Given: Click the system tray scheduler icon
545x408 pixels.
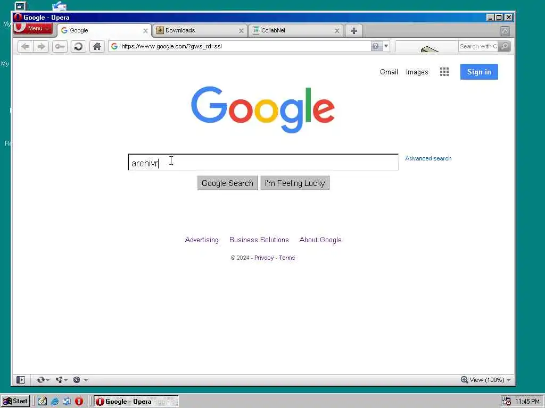Looking at the screenshot, I should 507,402.
